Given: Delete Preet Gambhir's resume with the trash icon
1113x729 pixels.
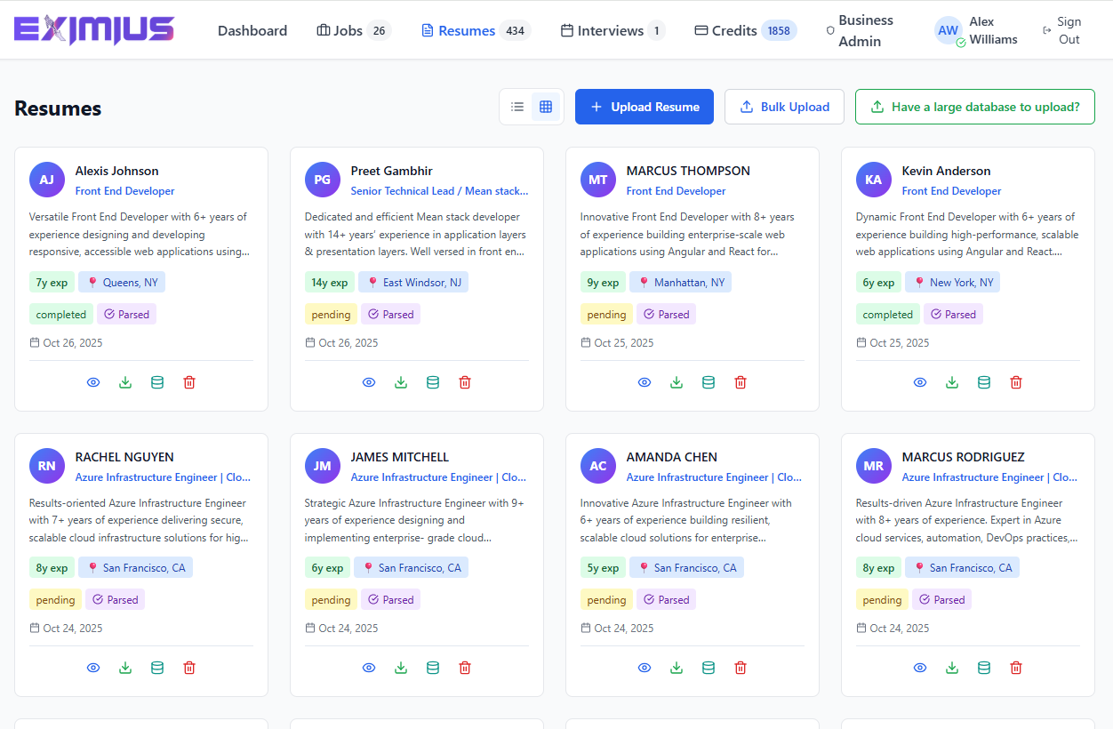Looking at the screenshot, I should 465,382.
